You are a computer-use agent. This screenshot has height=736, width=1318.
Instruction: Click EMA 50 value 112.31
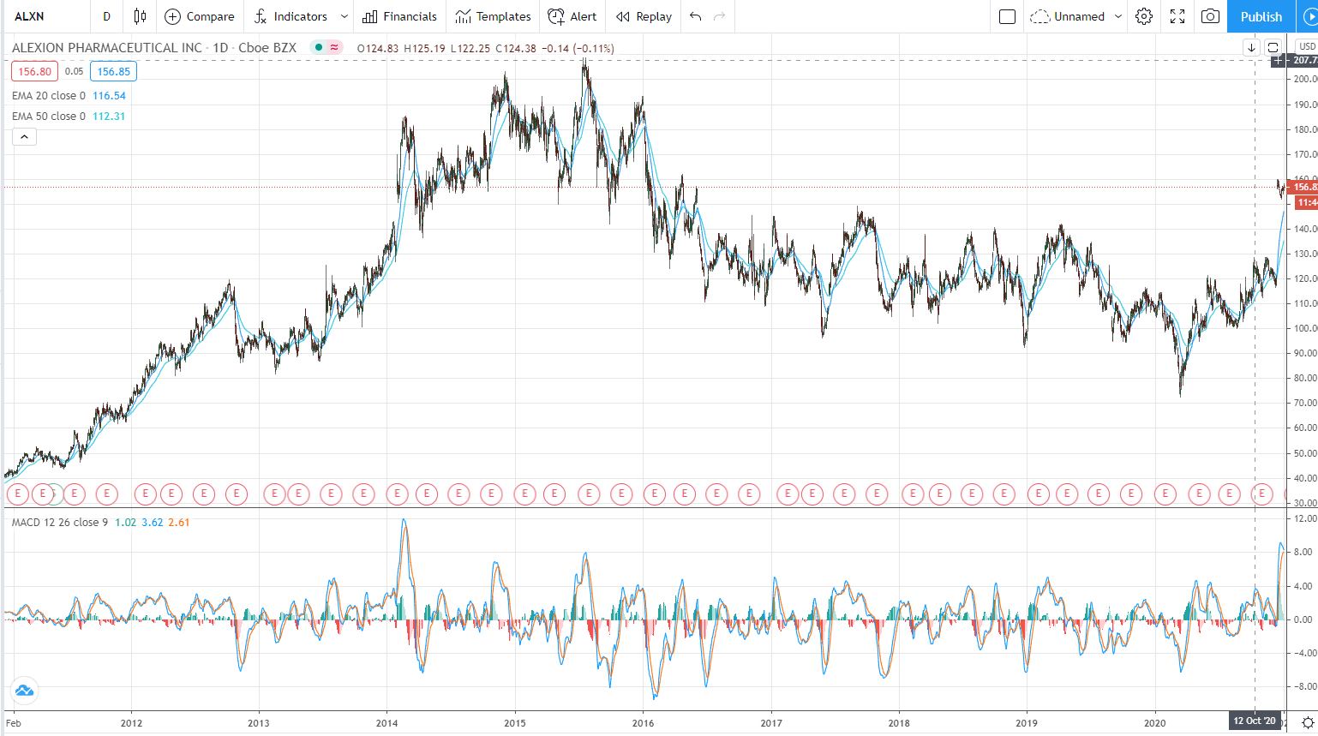pyautogui.click(x=109, y=117)
